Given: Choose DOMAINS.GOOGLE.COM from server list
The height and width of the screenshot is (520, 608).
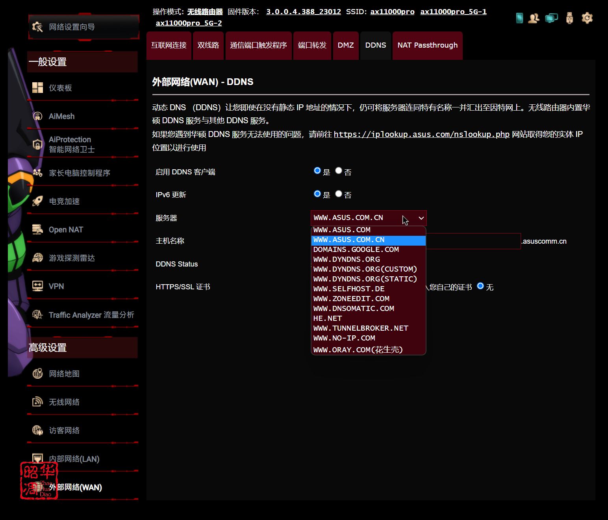Looking at the screenshot, I should point(369,250).
